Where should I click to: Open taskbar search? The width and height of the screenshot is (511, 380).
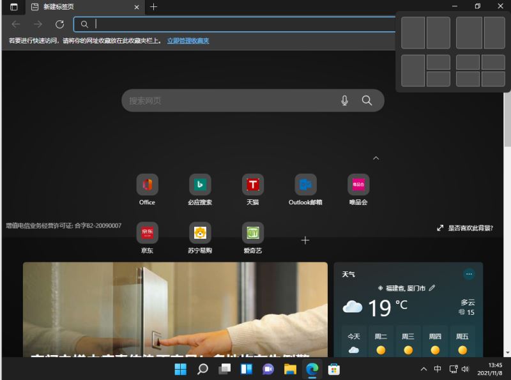pyautogui.click(x=202, y=369)
